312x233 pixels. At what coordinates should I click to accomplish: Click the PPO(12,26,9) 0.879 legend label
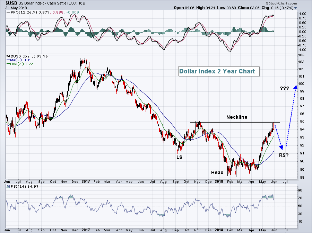30,12
